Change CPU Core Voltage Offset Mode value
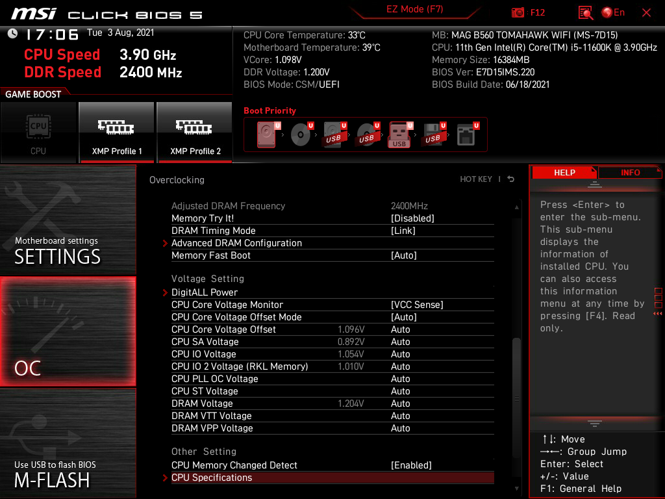The height and width of the screenshot is (499, 665). (x=403, y=317)
